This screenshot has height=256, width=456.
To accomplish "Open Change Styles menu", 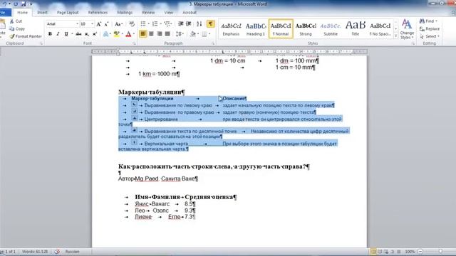I will (x=407, y=29).
